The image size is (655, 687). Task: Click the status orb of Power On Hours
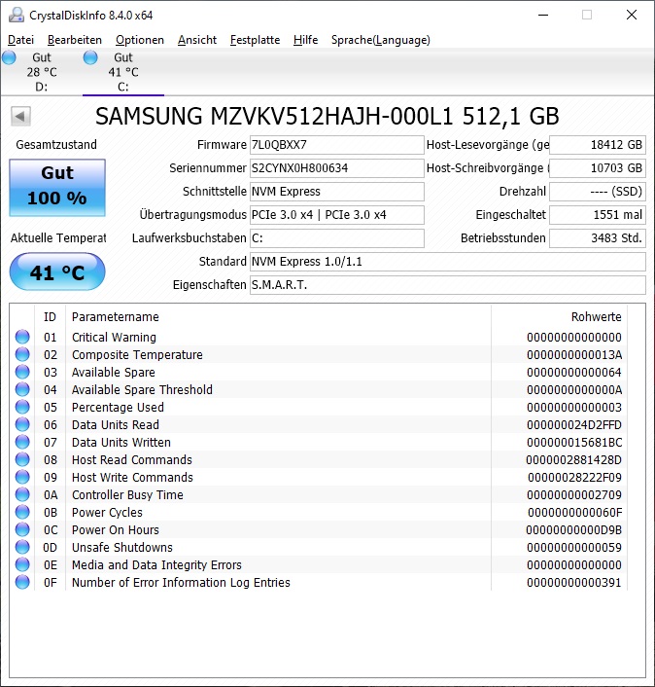(22, 529)
